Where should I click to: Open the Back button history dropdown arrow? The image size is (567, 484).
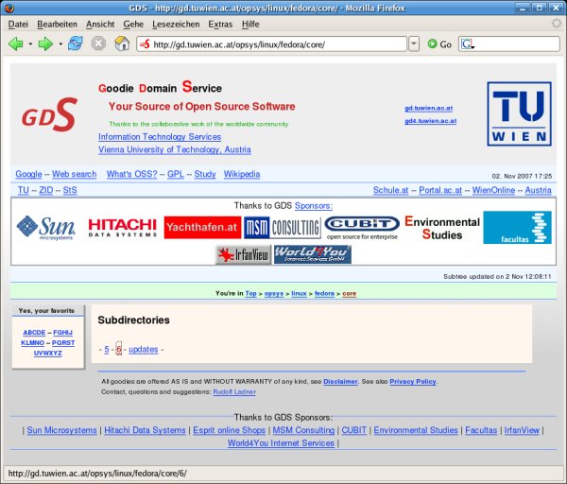30,43
